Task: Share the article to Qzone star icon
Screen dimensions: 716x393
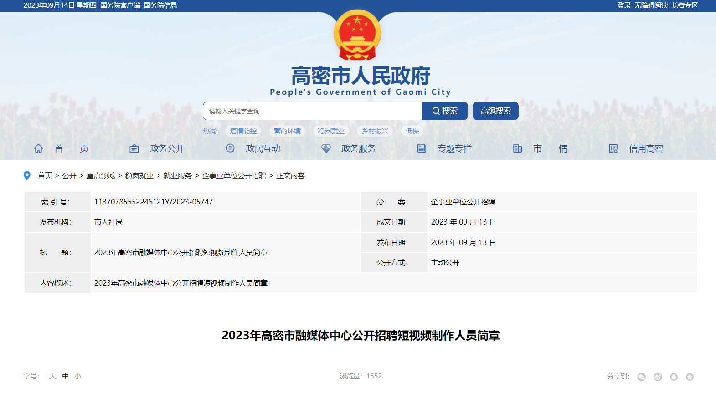Action: [x=690, y=377]
